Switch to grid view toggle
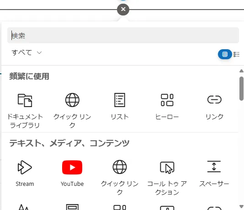Viewport: 244px width, 210px height. (225, 54)
